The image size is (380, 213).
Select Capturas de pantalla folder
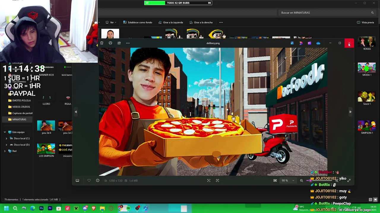point(20,113)
